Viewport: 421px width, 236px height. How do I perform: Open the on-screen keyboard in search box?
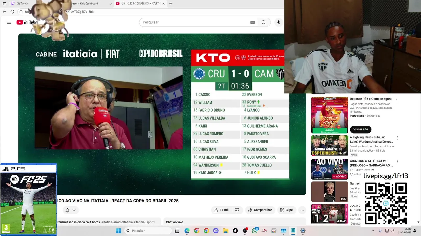252,22
